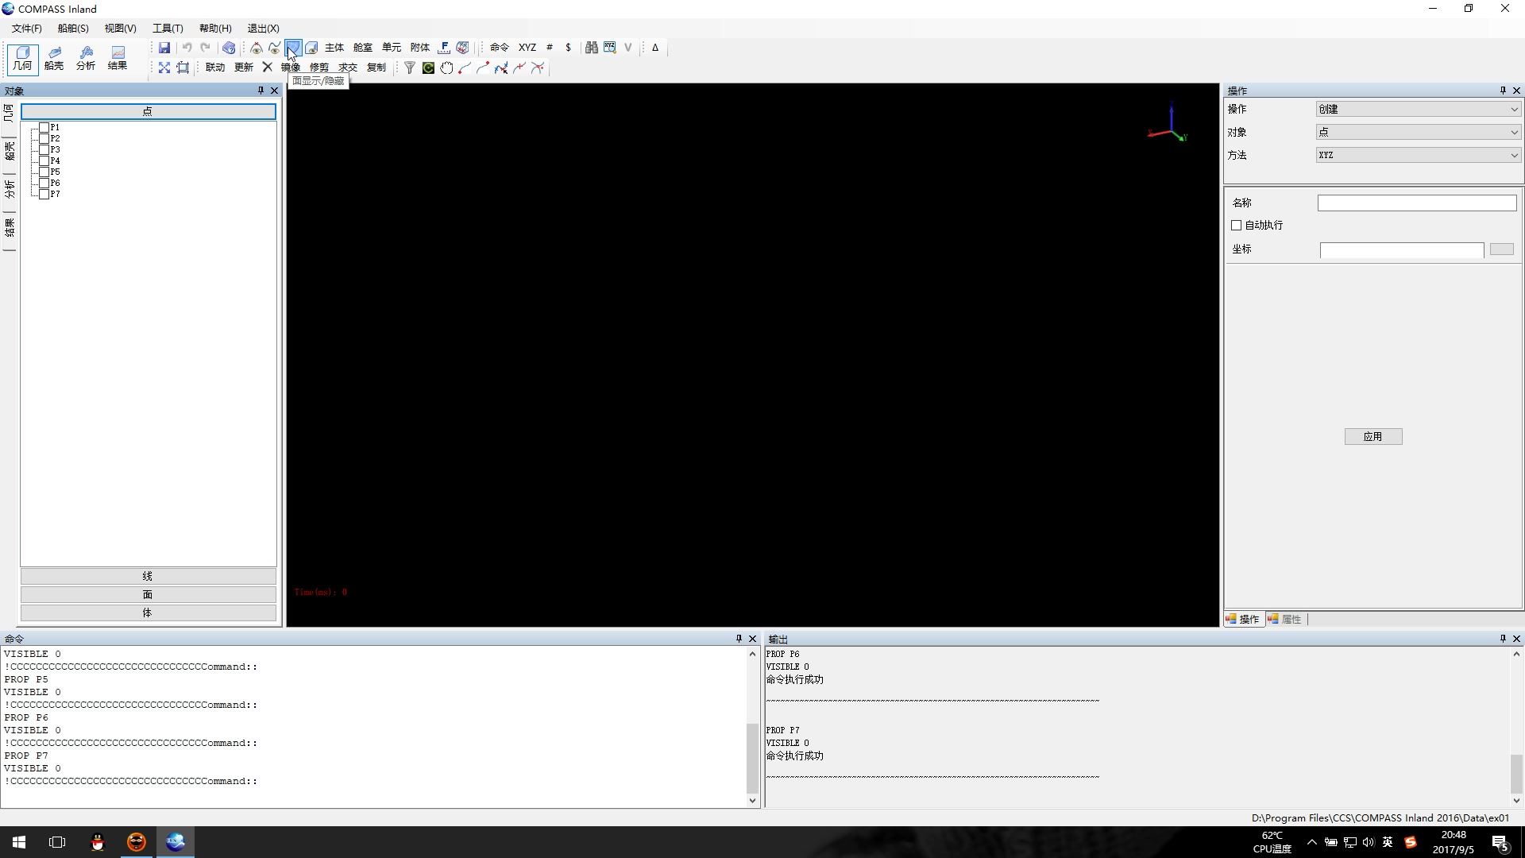Click the 应用 apply button
The image size is (1525, 858).
pyautogui.click(x=1372, y=436)
